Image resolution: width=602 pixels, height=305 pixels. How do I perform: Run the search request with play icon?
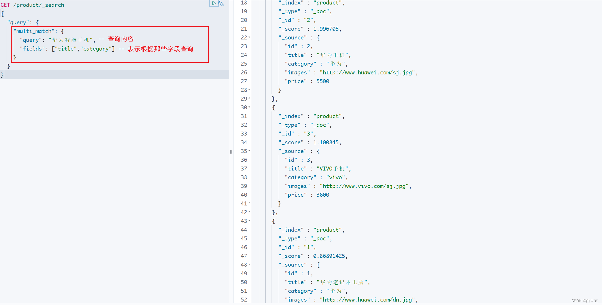click(x=214, y=3)
